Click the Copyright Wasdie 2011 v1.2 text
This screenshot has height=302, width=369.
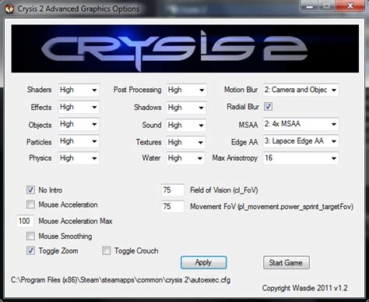point(305,288)
